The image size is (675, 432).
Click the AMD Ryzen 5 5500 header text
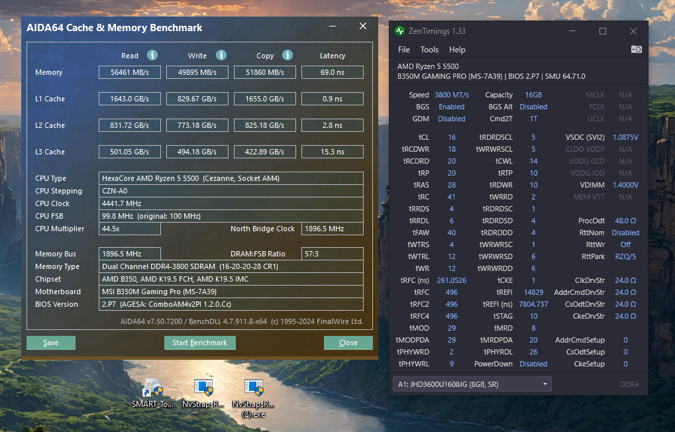point(428,66)
